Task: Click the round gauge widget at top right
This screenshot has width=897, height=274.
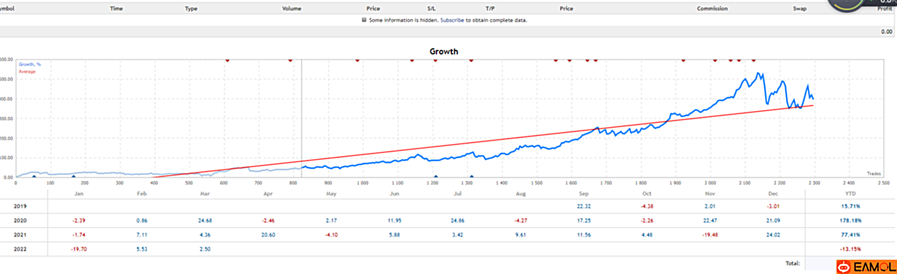Action: click(847, 4)
